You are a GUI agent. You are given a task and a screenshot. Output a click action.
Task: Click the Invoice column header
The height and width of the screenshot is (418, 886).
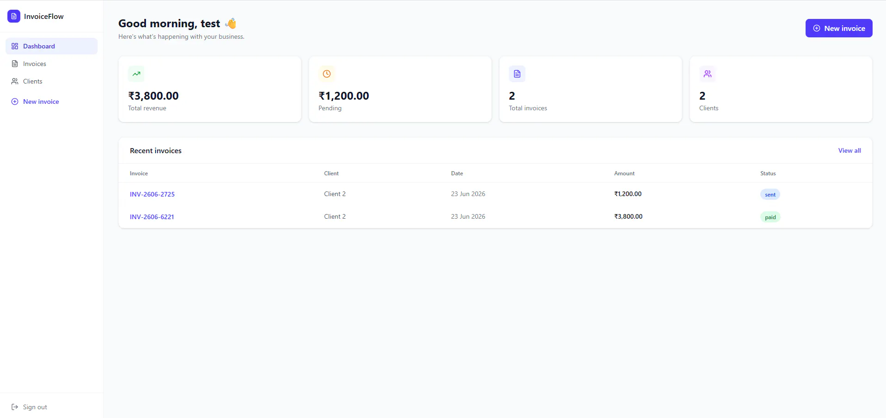(139, 173)
